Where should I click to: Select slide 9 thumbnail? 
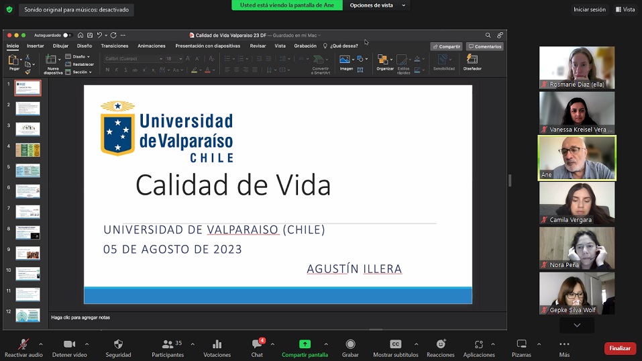28,253
